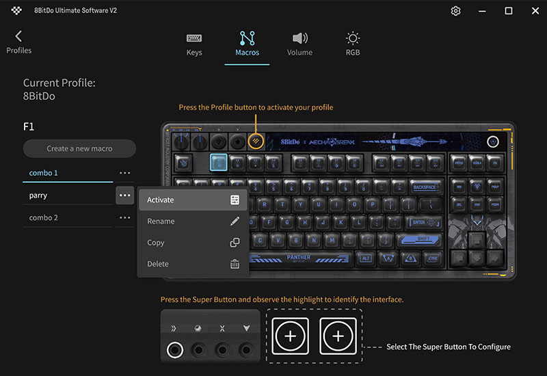The width and height of the screenshot is (547, 376).
Task: Switch to the Keys tab
Action: (x=194, y=44)
